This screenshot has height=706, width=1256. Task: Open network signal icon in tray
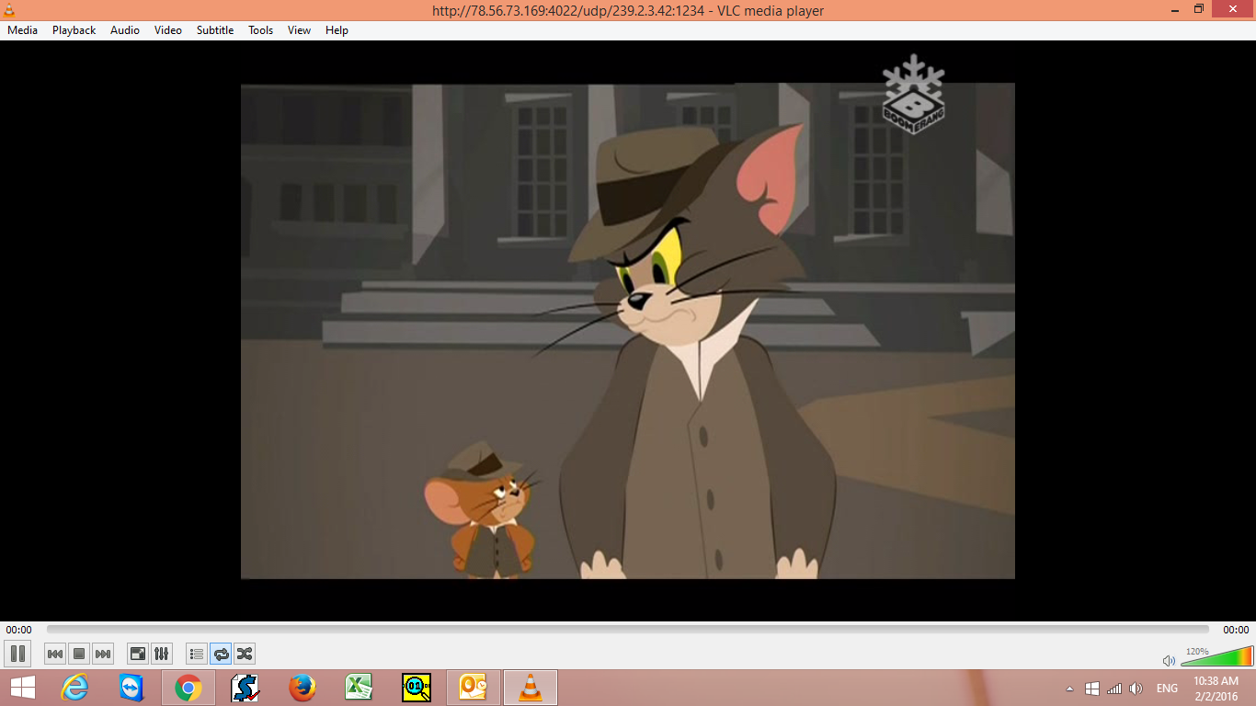coord(1114,689)
